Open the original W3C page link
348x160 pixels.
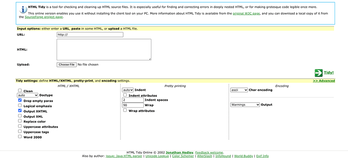246,13
